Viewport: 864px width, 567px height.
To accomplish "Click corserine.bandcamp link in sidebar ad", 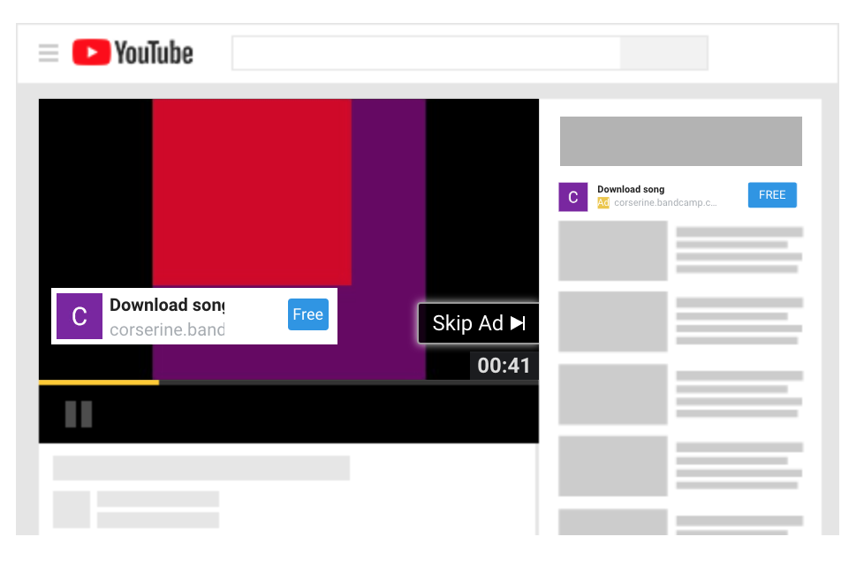I will coord(665,203).
